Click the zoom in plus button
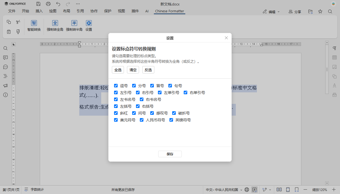Viewport: 340px width, 194px height. [334, 190]
